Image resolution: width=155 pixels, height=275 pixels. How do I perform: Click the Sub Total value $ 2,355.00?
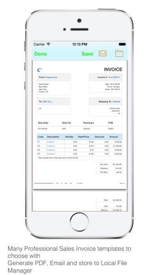click(x=117, y=164)
